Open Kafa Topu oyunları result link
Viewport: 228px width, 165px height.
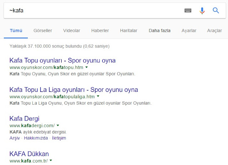click(63, 60)
